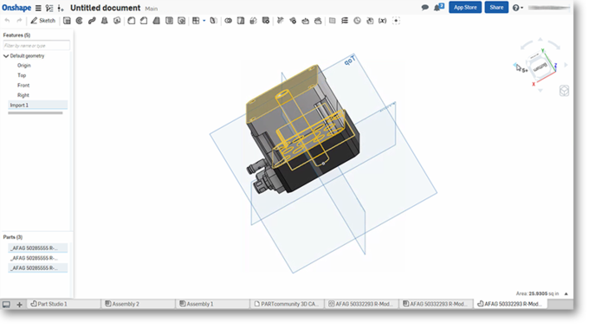Viewport: 589px width, 328px height.
Task: Select the Boolean tool
Action: [228, 21]
